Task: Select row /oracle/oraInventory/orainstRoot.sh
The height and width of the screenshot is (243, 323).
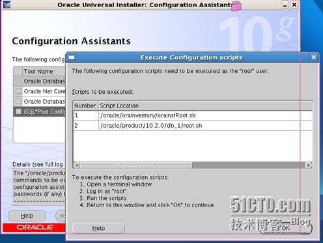Action: [193, 115]
